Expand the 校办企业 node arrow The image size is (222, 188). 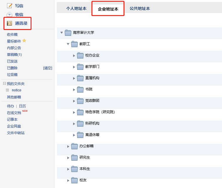point(74,56)
